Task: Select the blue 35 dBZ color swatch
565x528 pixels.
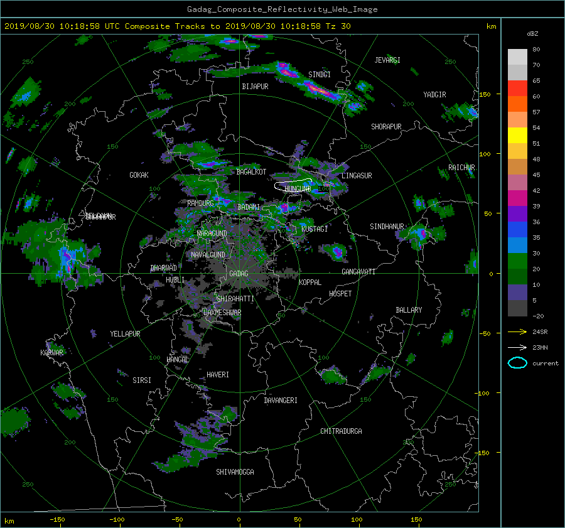Action: click(517, 229)
